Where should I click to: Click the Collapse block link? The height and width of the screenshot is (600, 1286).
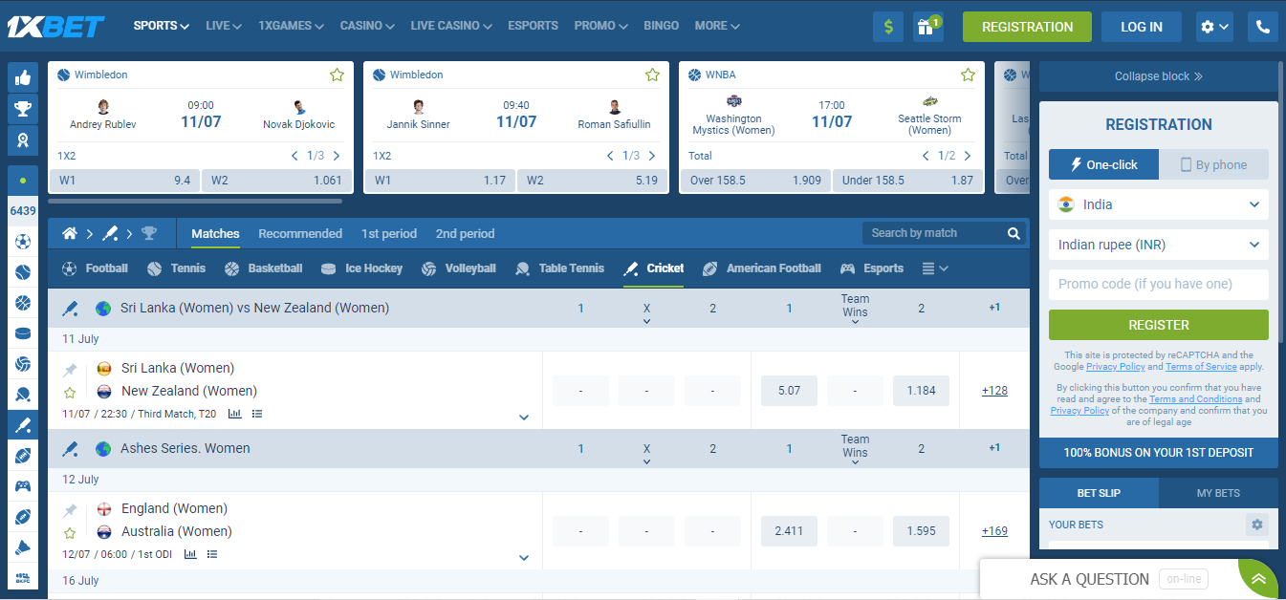coord(1159,76)
